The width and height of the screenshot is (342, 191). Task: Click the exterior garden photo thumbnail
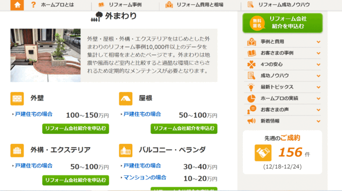click(45, 55)
